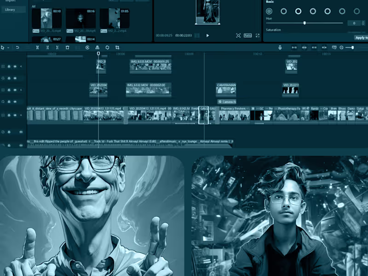Collapse the Basic adjustments section

coord(270,2)
